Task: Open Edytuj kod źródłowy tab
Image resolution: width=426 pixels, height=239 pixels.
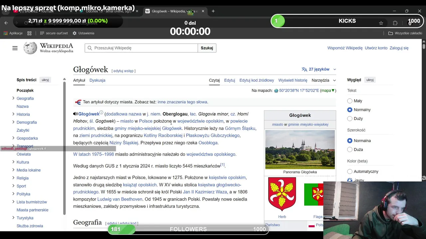Action: 257,80
